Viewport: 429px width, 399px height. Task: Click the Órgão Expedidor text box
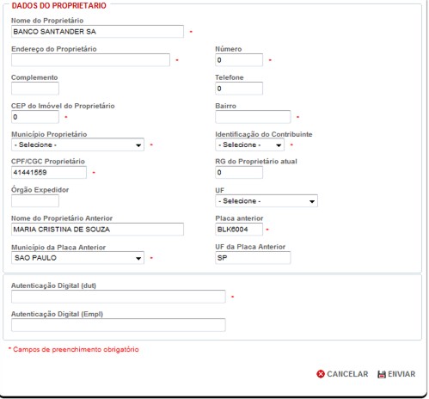click(x=35, y=200)
